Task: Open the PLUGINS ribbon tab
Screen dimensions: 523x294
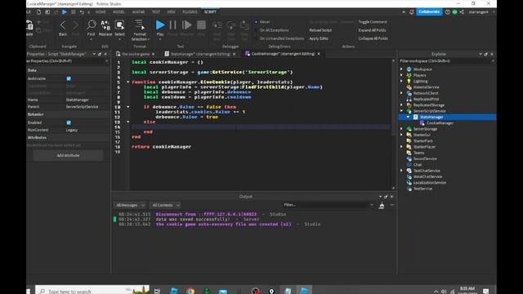Action: [190, 12]
